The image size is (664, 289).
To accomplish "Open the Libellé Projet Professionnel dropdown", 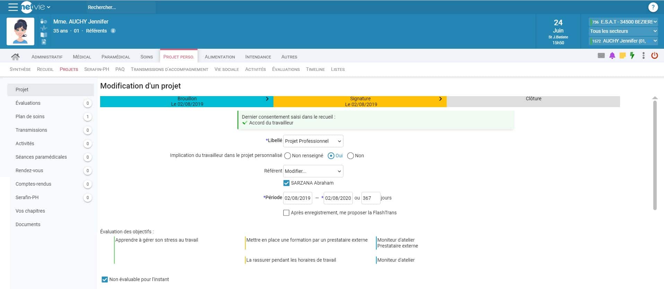I will (313, 141).
